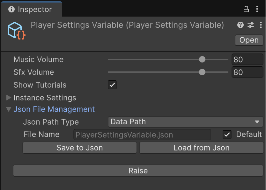Click the info icon on the Inspector tab
This screenshot has width=266, height=190.
click(12, 10)
